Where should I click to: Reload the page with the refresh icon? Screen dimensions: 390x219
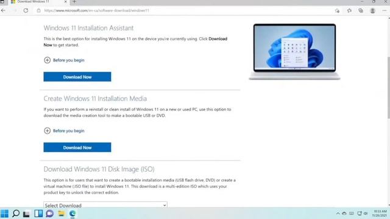coord(26,10)
